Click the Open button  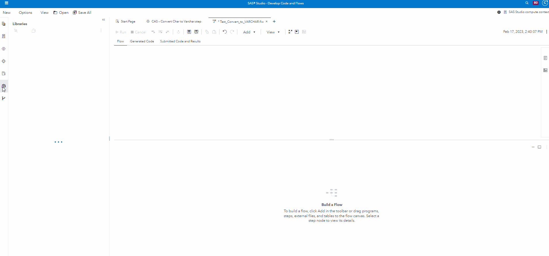(x=61, y=13)
